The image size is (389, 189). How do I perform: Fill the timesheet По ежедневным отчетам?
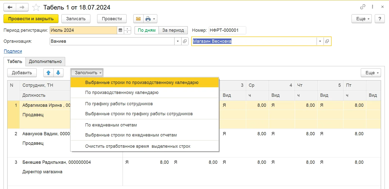(145, 125)
